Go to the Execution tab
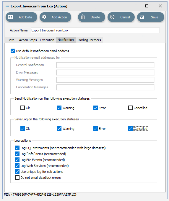This screenshot has width=169, height=201. [47, 40]
